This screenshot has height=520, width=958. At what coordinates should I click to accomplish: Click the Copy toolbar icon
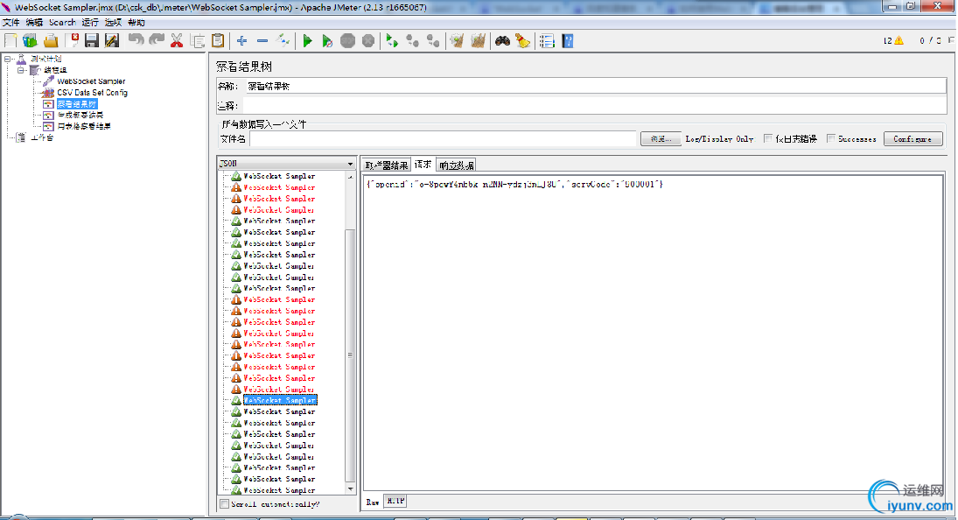[198, 41]
